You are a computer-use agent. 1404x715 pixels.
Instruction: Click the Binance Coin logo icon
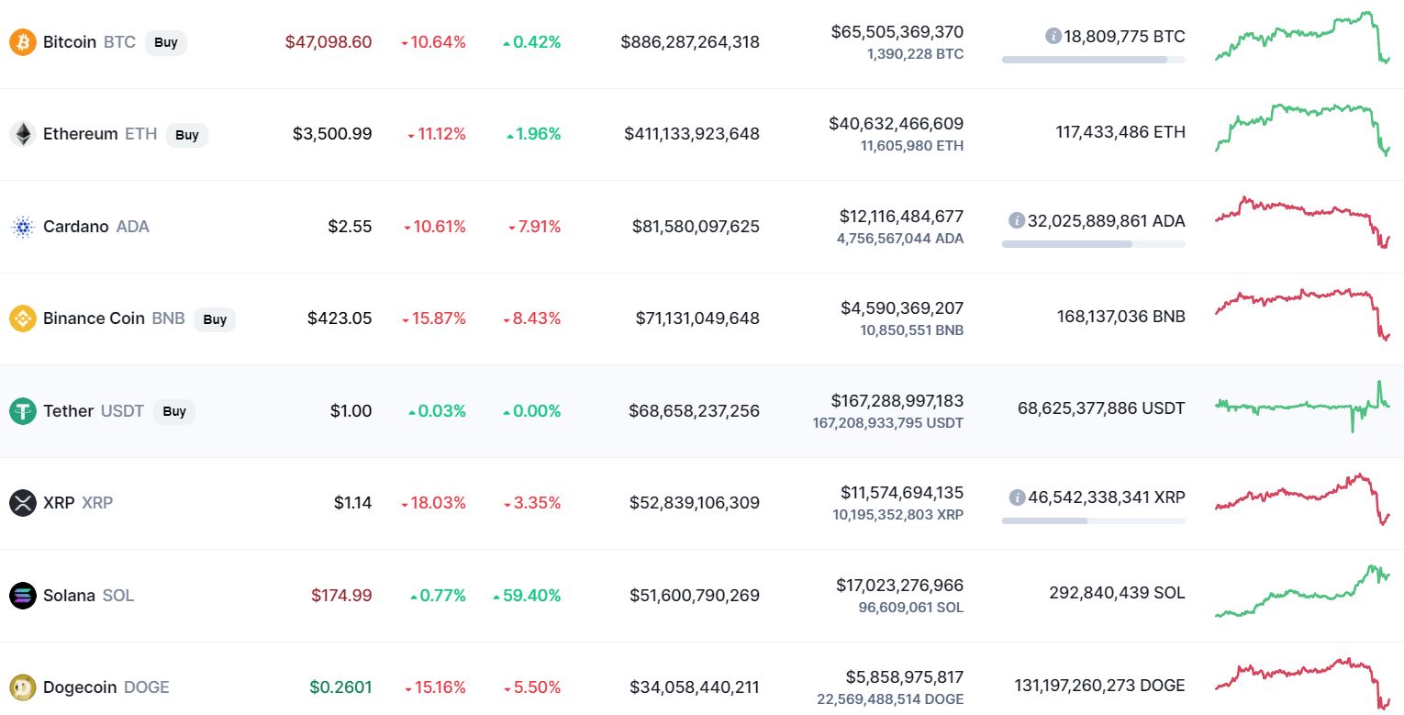pos(23,318)
